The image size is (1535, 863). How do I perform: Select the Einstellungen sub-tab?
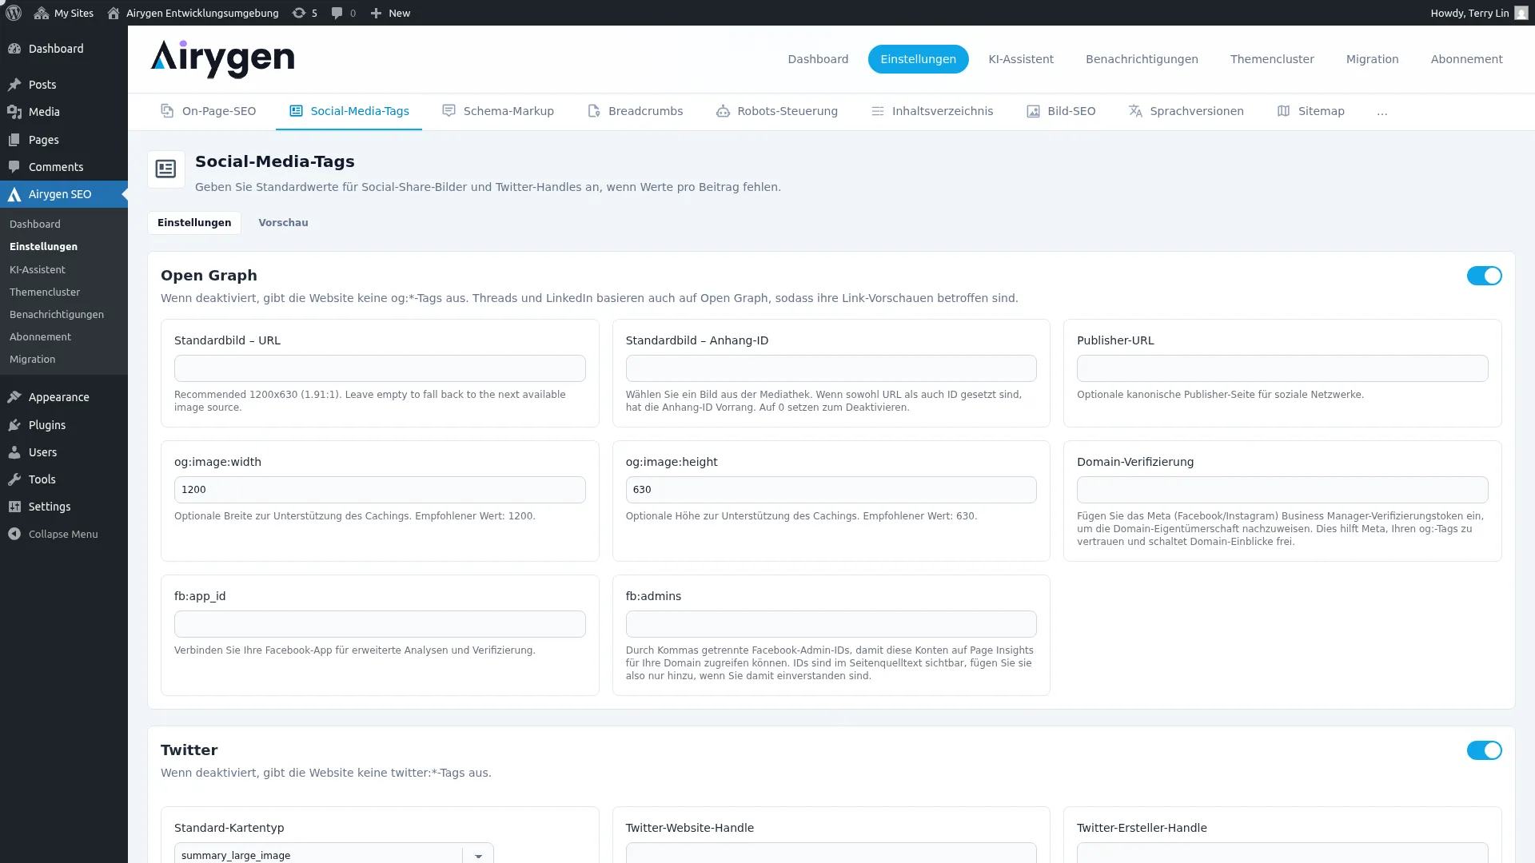click(194, 223)
